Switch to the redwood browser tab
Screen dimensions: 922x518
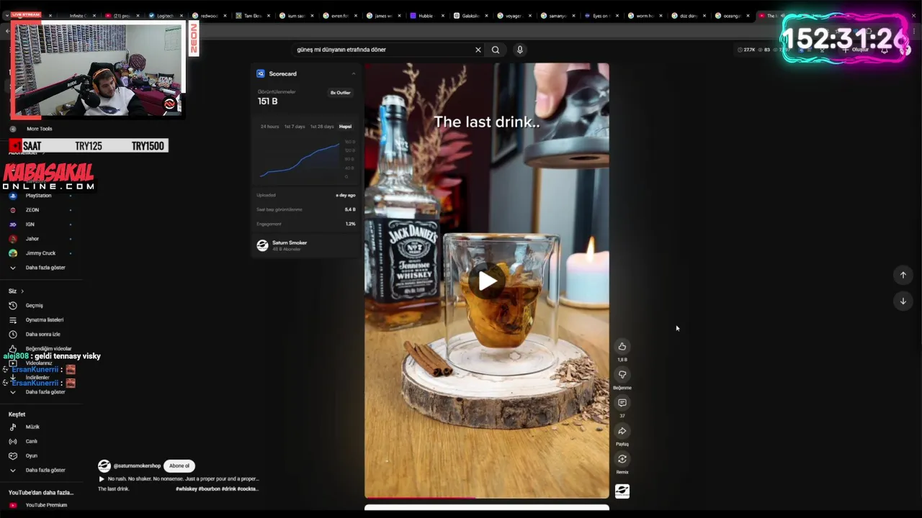point(209,15)
